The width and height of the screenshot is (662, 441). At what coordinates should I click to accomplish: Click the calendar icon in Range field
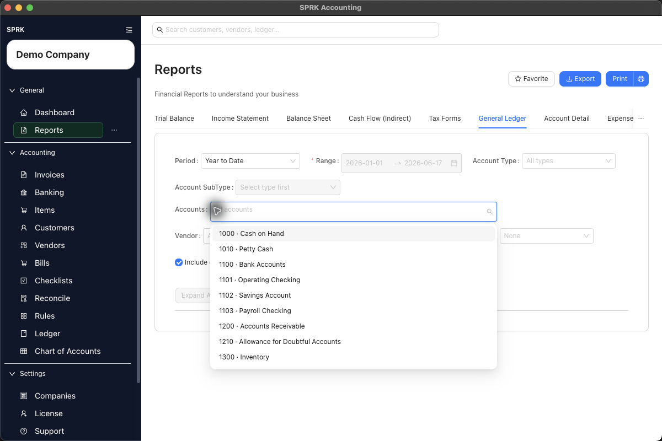click(x=454, y=163)
